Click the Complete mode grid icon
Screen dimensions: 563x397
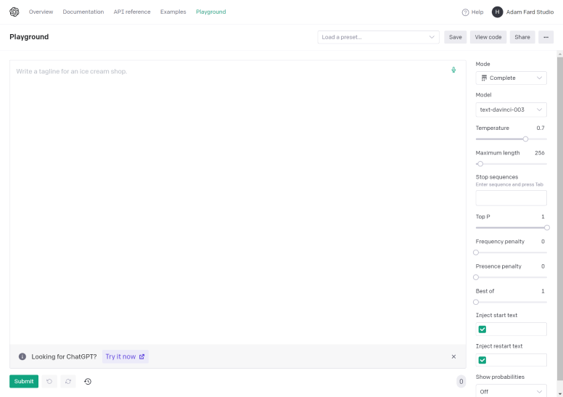click(484, 78)
